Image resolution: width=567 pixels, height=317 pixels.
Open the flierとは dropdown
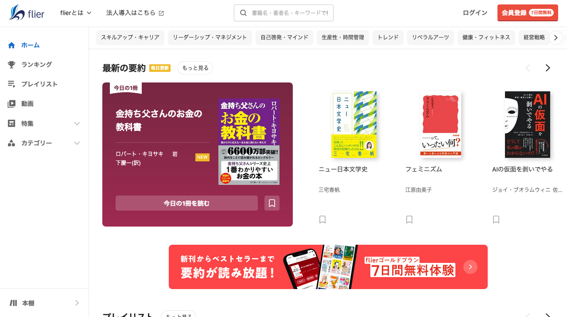[76, 13]
